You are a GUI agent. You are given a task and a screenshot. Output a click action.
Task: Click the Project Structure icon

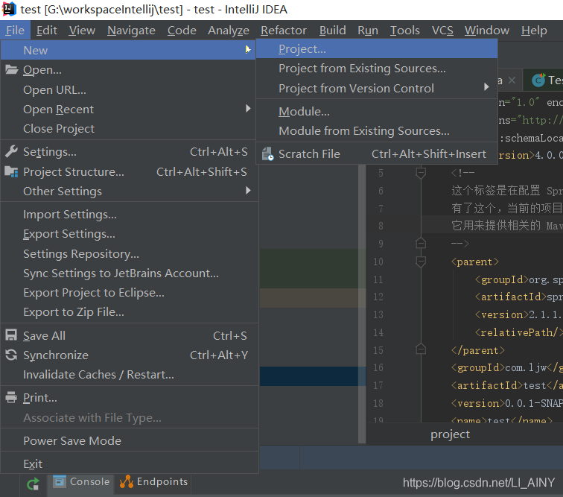pyautogui.click(x=11, y=172)
